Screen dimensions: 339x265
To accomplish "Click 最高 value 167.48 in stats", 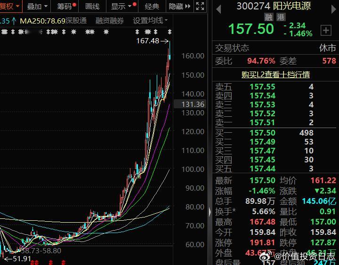I will [x=262, y=222].
